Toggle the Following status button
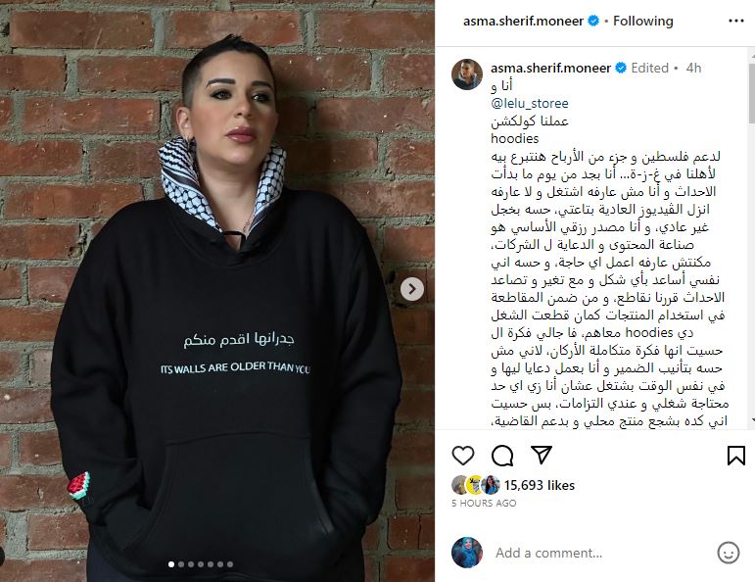Screen dimensions: 755x582 click(x=642, y=21)
